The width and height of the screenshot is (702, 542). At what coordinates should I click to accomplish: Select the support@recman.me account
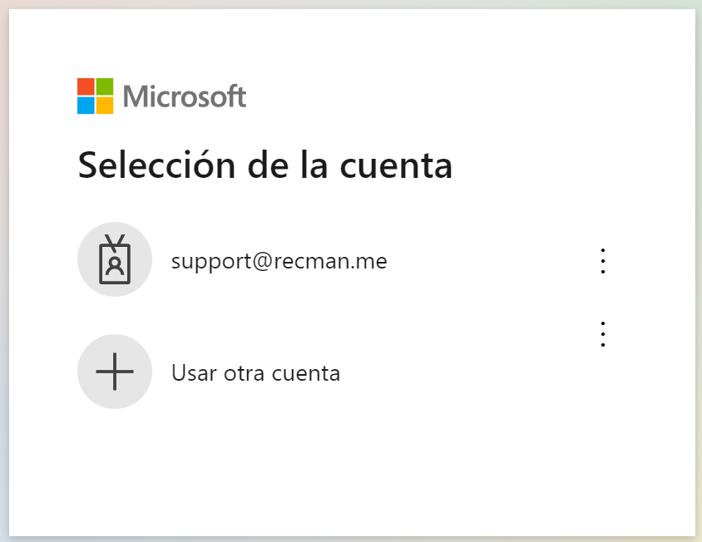279,262
